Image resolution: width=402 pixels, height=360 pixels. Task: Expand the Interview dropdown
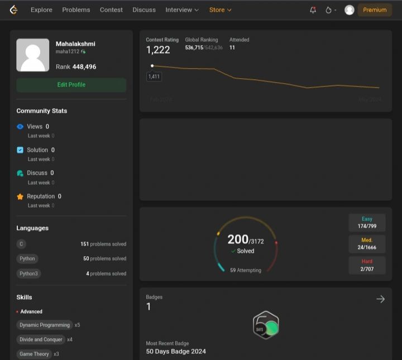click(182, 10)
